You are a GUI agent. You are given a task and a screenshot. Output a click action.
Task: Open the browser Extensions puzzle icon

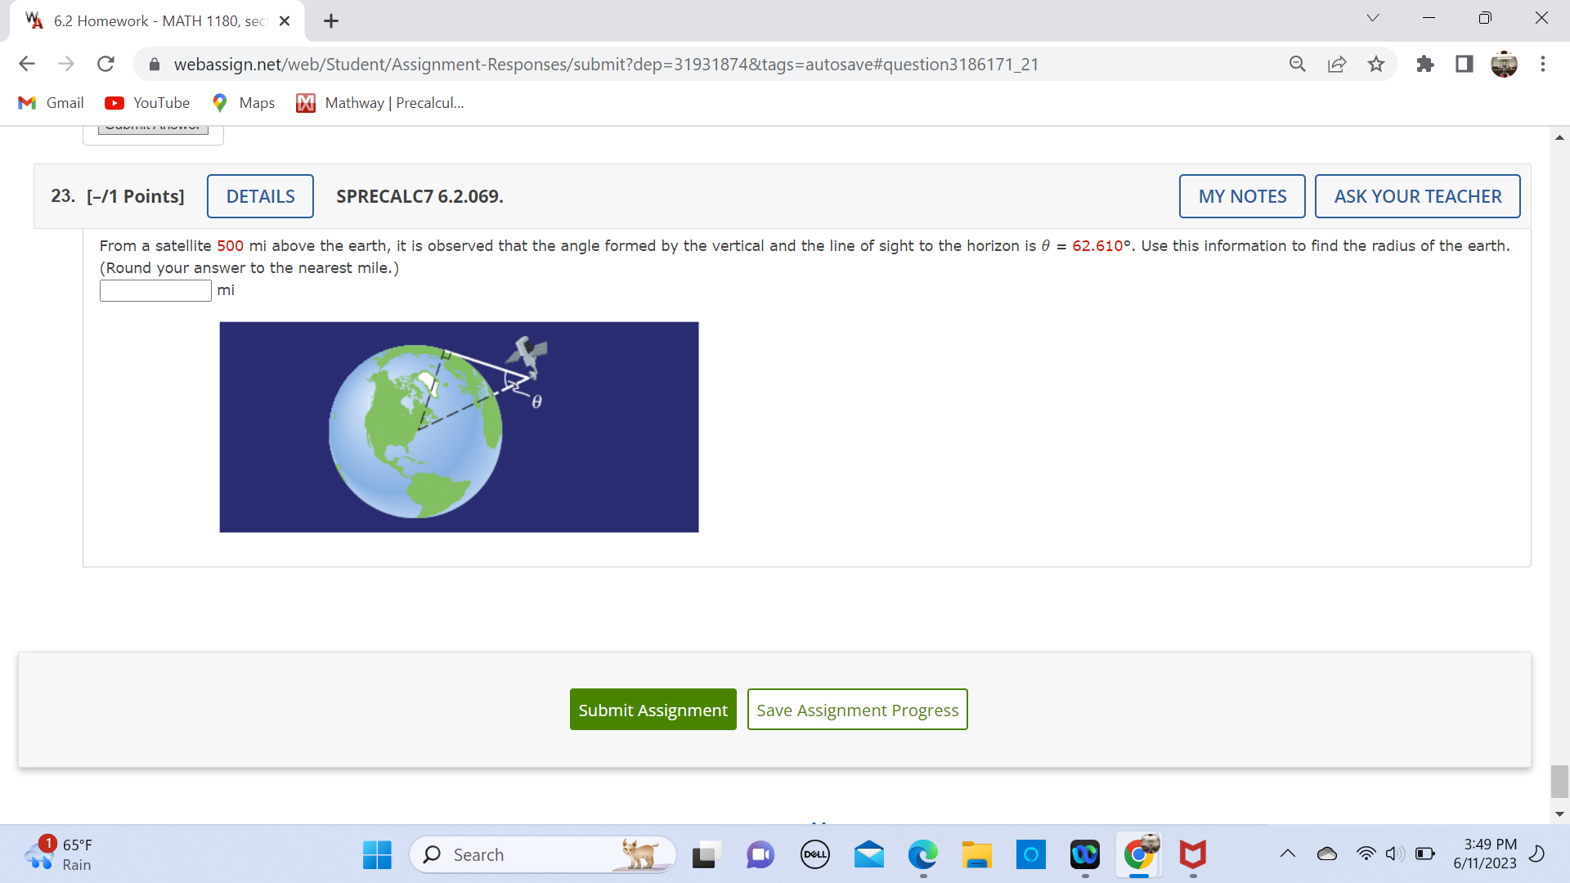pos(1425,64)
